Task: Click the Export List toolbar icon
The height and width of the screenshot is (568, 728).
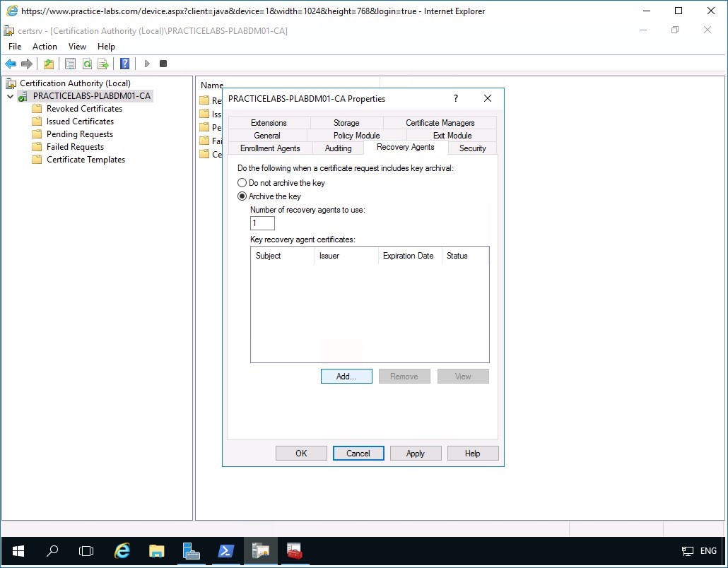Action: [x=103, y=64]
